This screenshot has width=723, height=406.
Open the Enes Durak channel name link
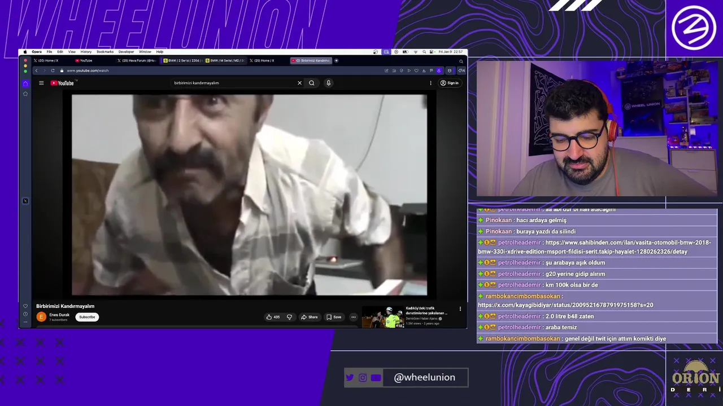coord(59,315)
